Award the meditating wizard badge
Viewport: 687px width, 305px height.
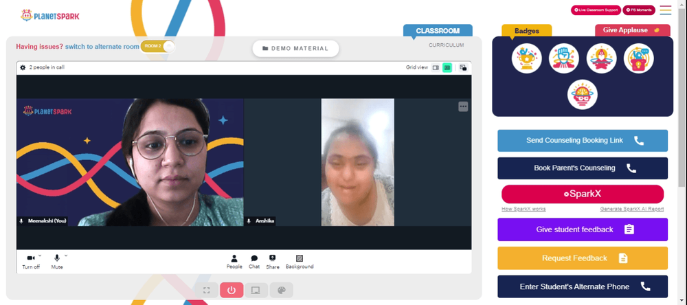tap(602, 58)
